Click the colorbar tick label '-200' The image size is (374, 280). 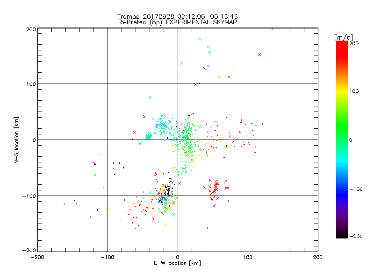click(356, 236)
